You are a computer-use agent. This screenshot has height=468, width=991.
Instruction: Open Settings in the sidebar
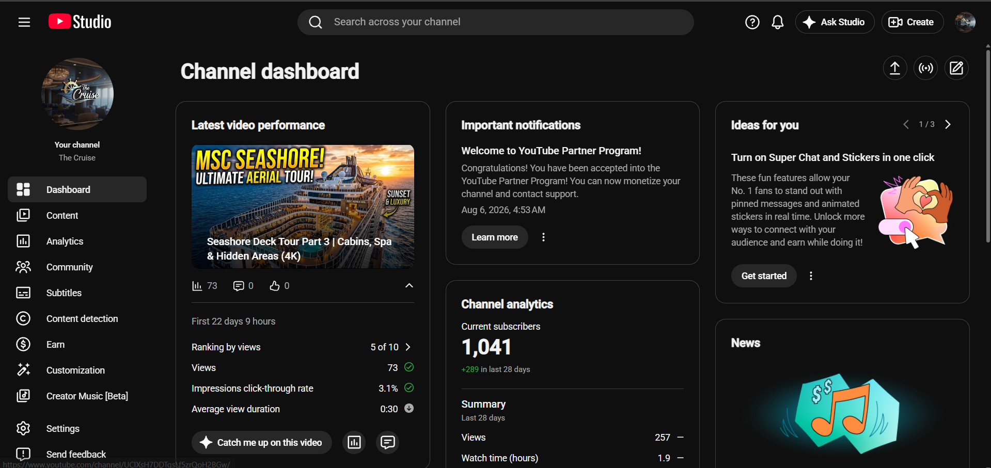77,428
